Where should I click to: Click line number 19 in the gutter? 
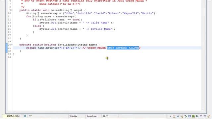pyautogui.click(x=9, y=42)
